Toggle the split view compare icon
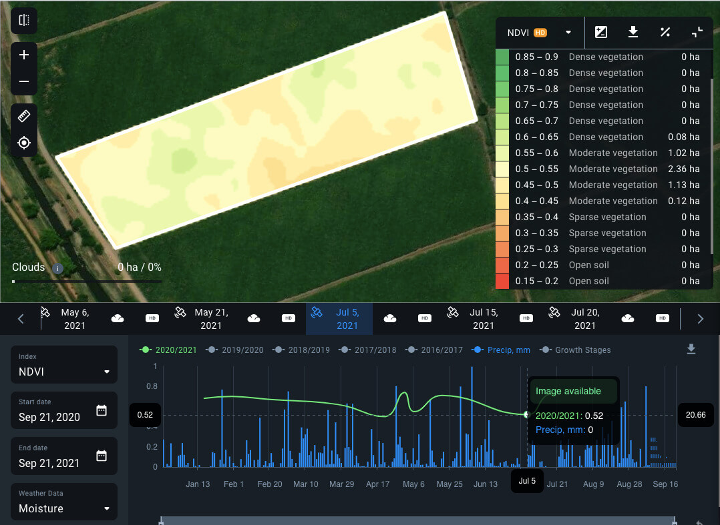This screenshot has height=525, width=720. [x=24, y=20]
